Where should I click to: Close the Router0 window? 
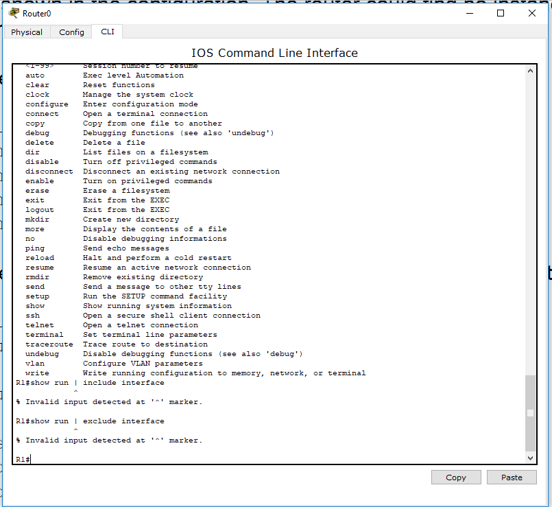(x=531, y=14)
